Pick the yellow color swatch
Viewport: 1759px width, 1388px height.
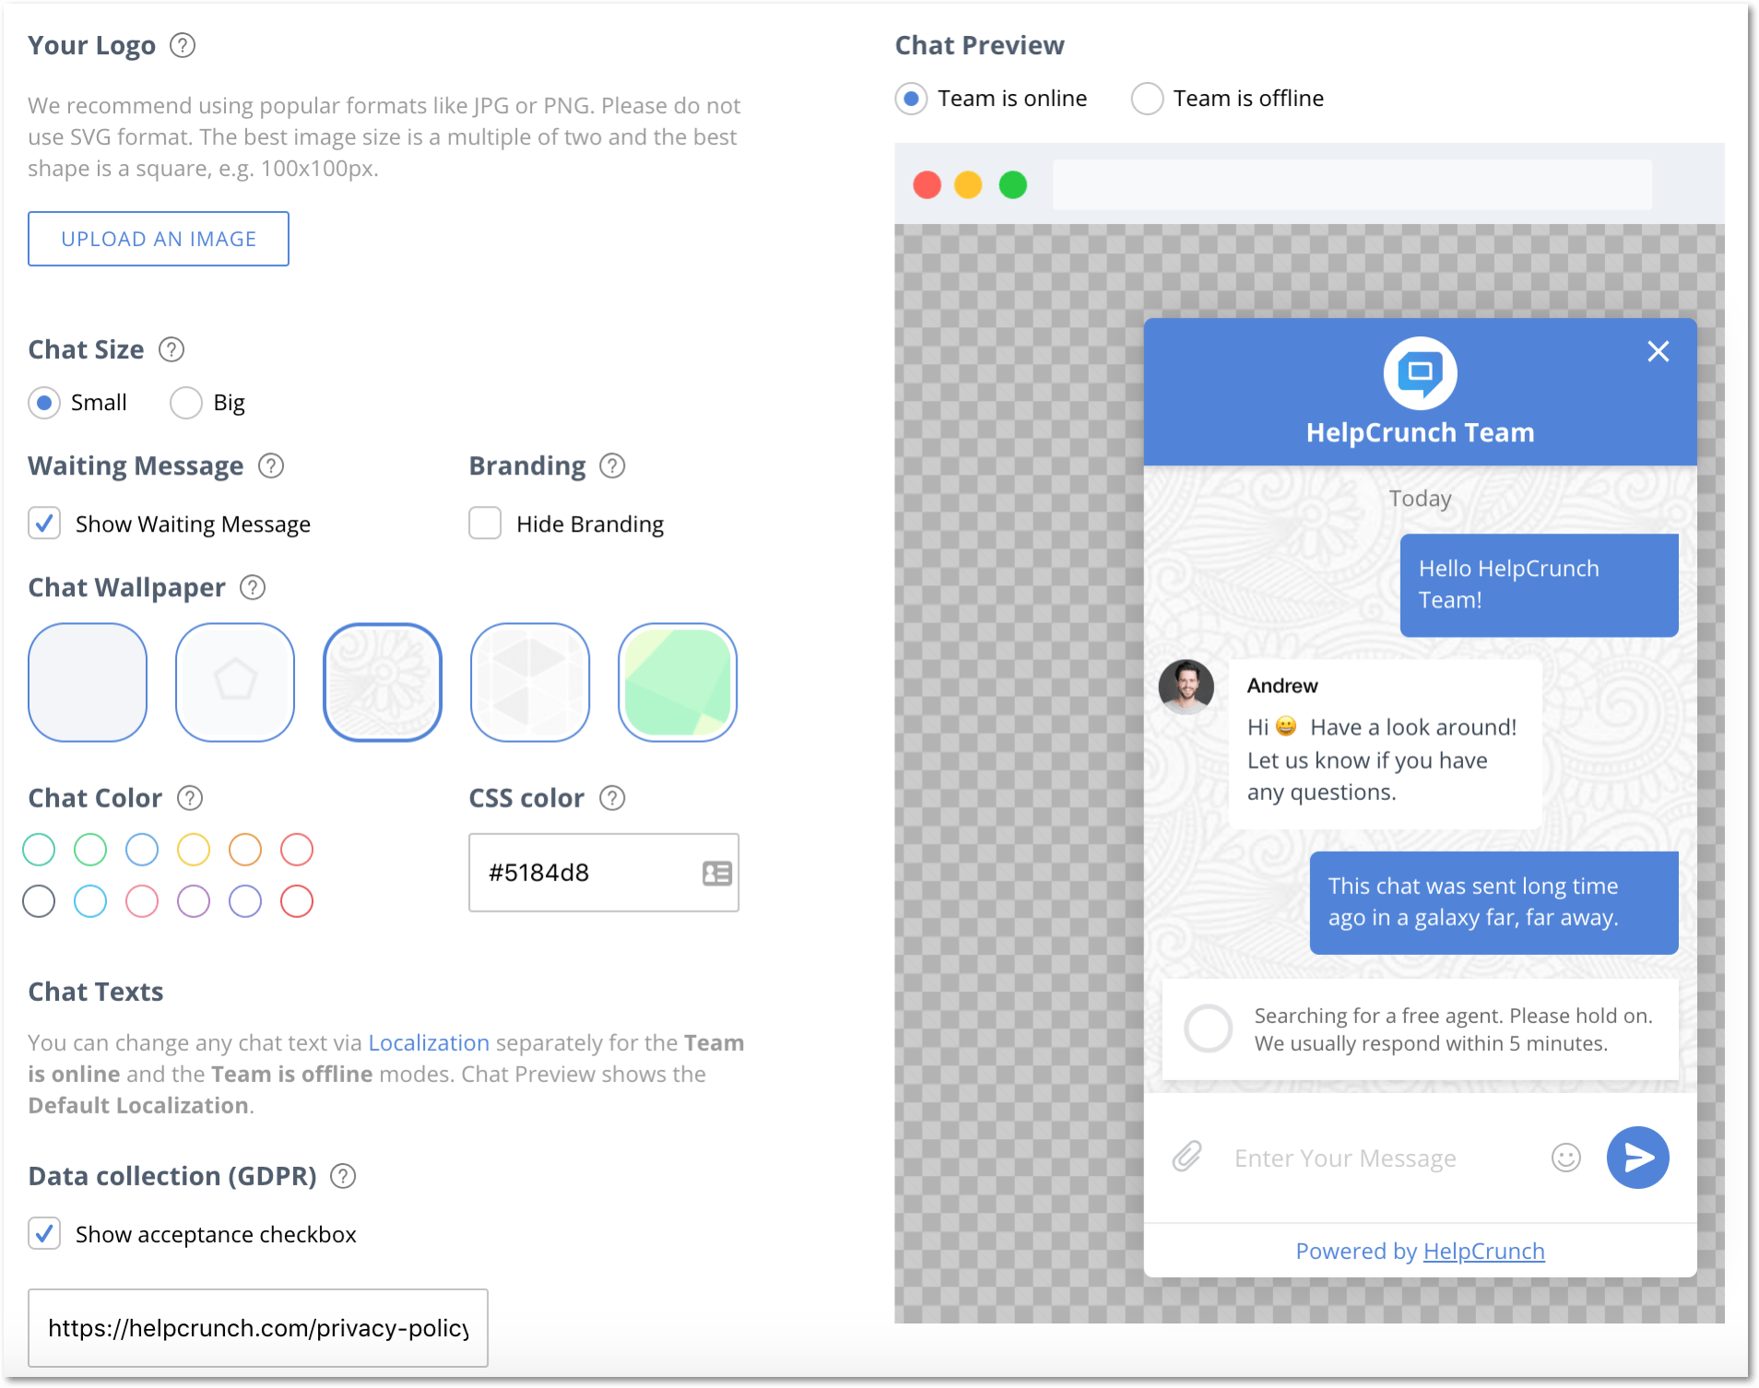[x=194, y=849]
